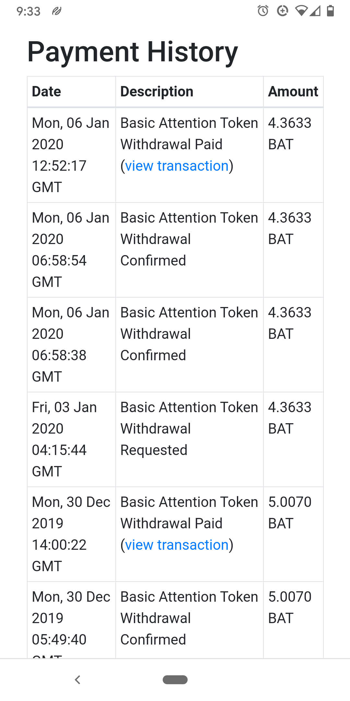350x701 pixels.
Task: Tap the alarm clock status icon
Action: point(263,11)
